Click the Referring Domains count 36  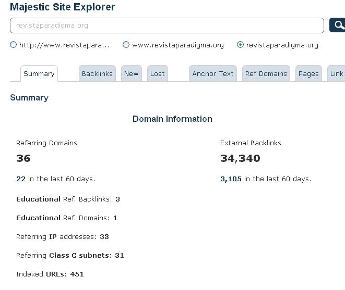[x=23, y=158]
